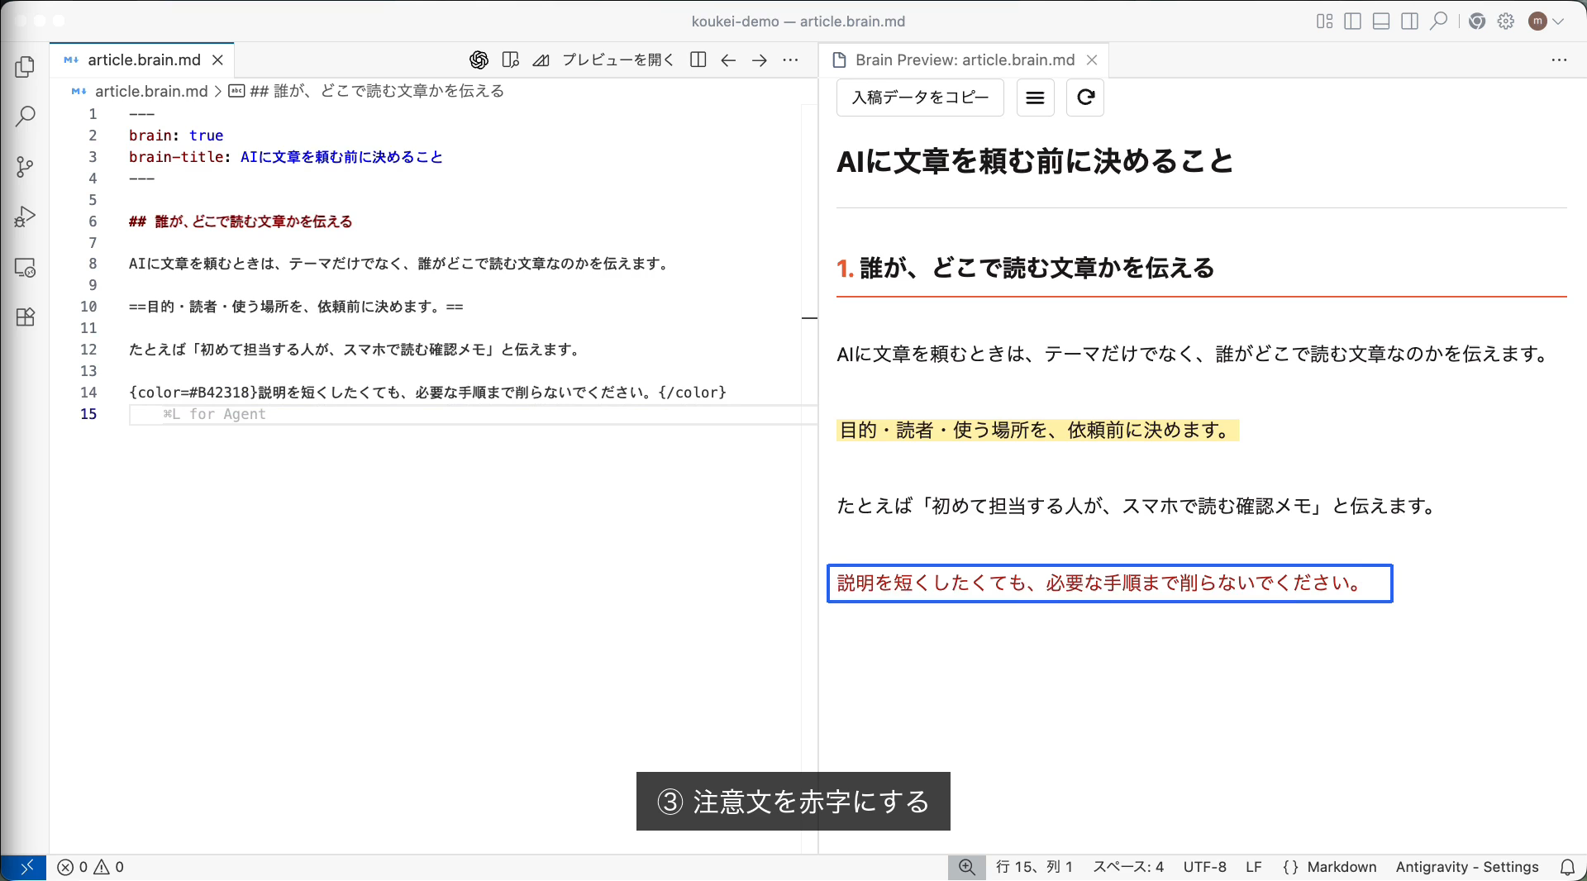
Task: Change LF end of line sequence
Action: tap(1253, 867)
